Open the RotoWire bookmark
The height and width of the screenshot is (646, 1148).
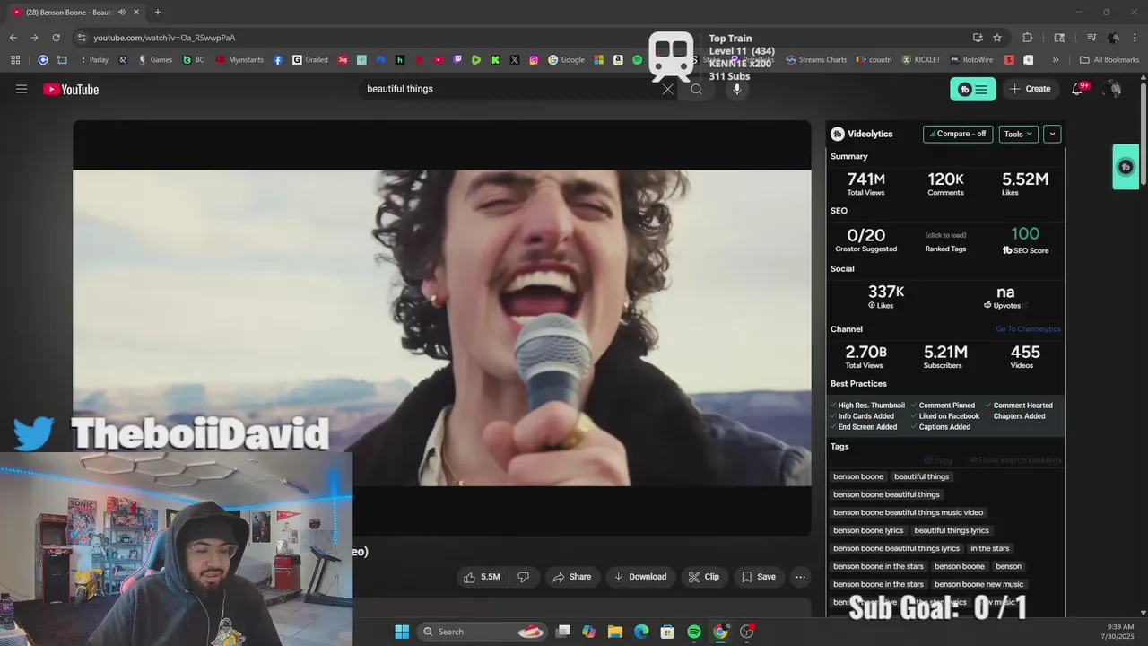(972, 60)
